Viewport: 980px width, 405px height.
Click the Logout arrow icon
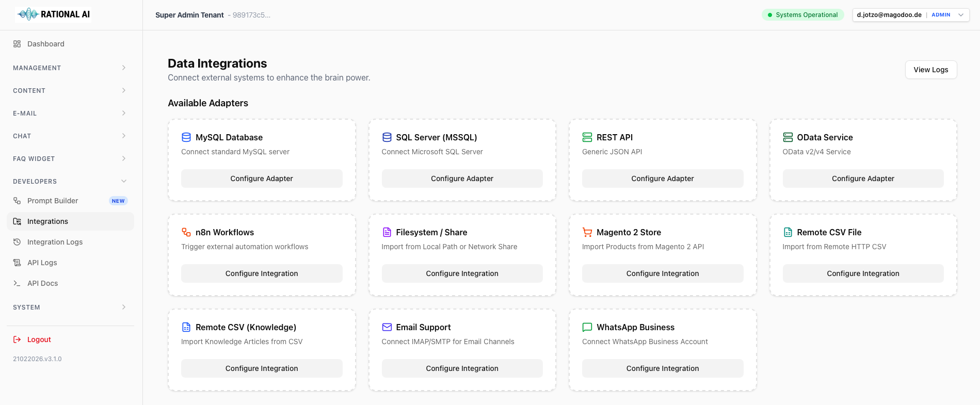point(17,339)
